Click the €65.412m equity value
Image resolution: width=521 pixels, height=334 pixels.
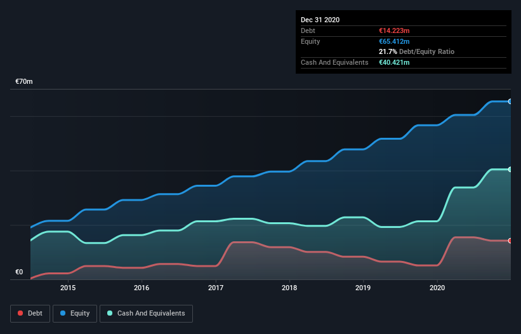394,41
